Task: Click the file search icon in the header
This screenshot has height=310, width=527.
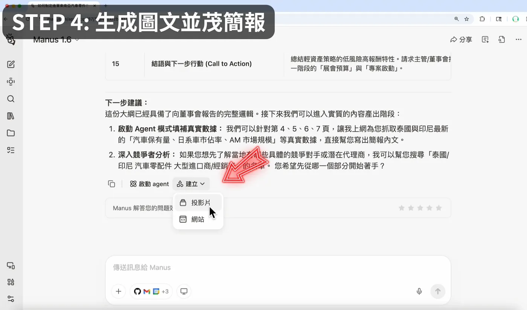Action: coord(501,40)
